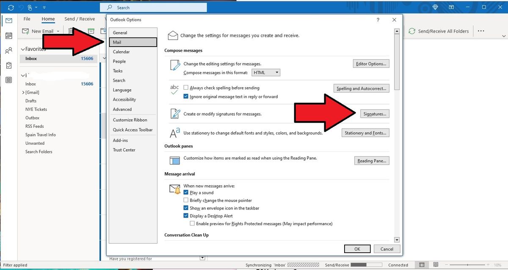The image size is (508, 270).
Task: Open the More Apps grid icon
Action: [x=8, y=80]
